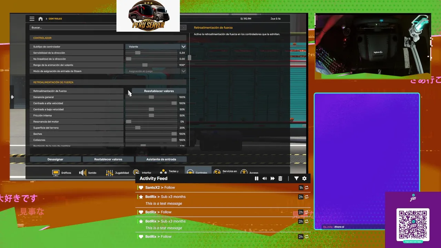Expand the Subtipo de controlador dropdown arrow
This screenshot has height=248, width=441.
click(183, 46)
